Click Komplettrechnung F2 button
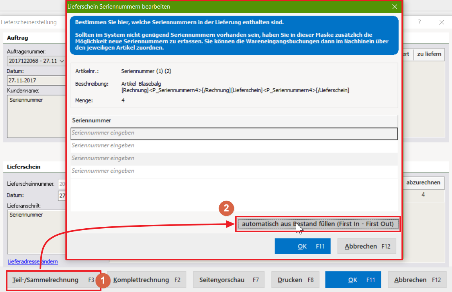This screenshot has width=452, height=292. click(146, 280)
